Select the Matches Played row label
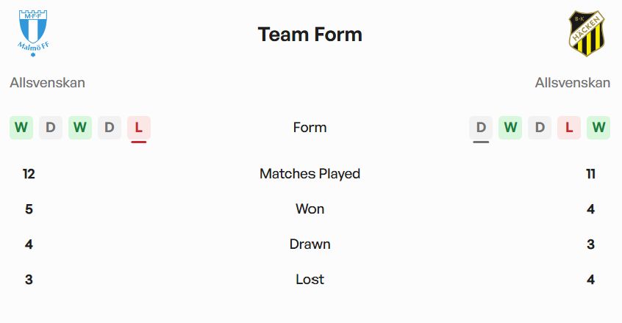 310,174
